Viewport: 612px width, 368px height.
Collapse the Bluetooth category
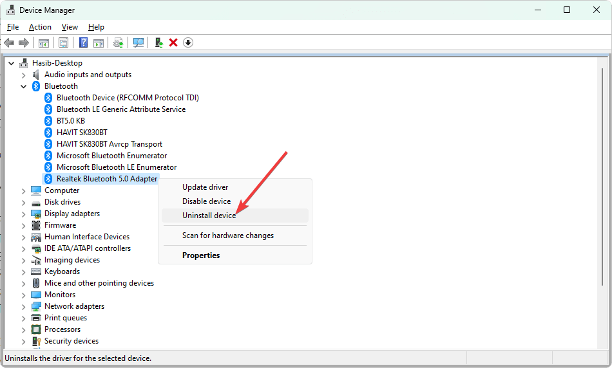pyautogui.click(x=23, y=87)
